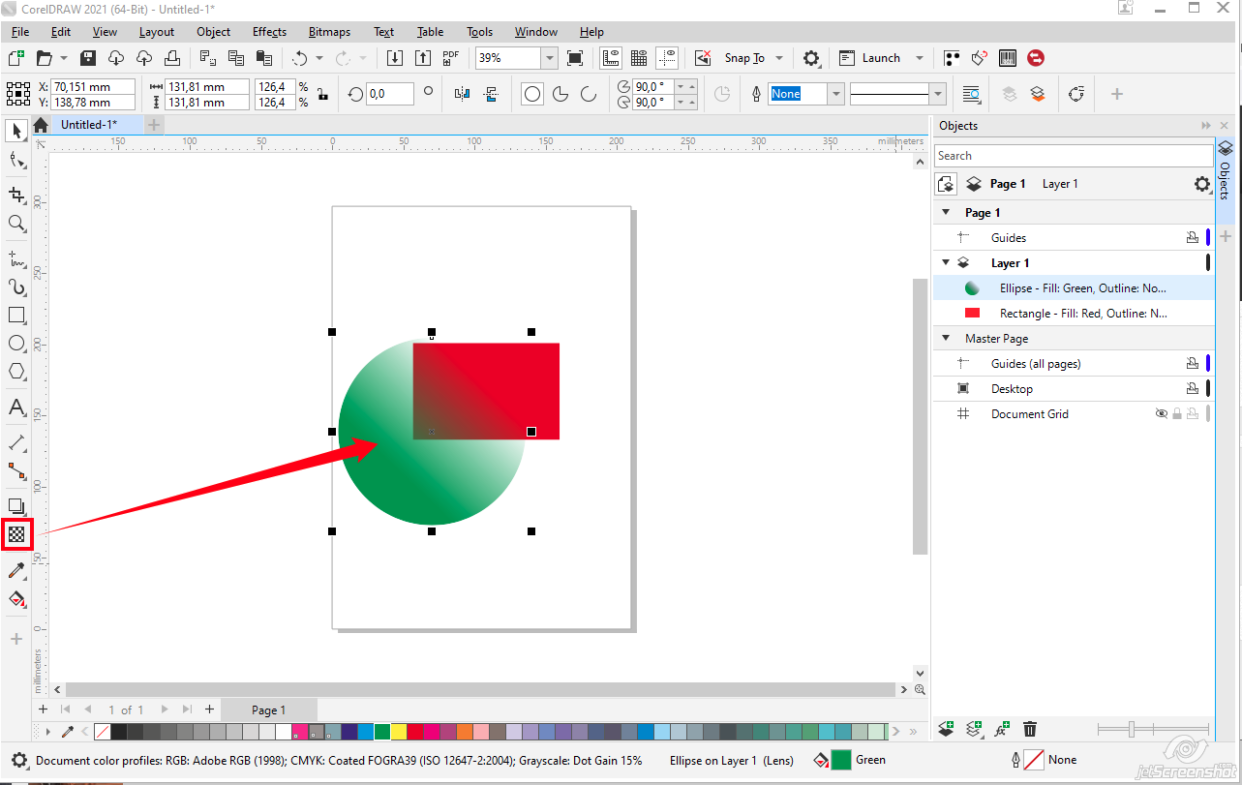Open the Bitmaps menu
The image size is (1242, 785).
329,32
